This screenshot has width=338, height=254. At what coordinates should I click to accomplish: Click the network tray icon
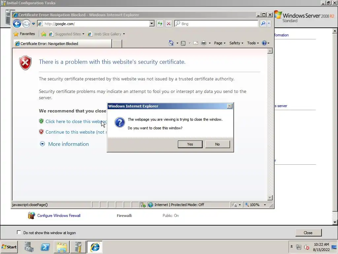click(299, 247)
